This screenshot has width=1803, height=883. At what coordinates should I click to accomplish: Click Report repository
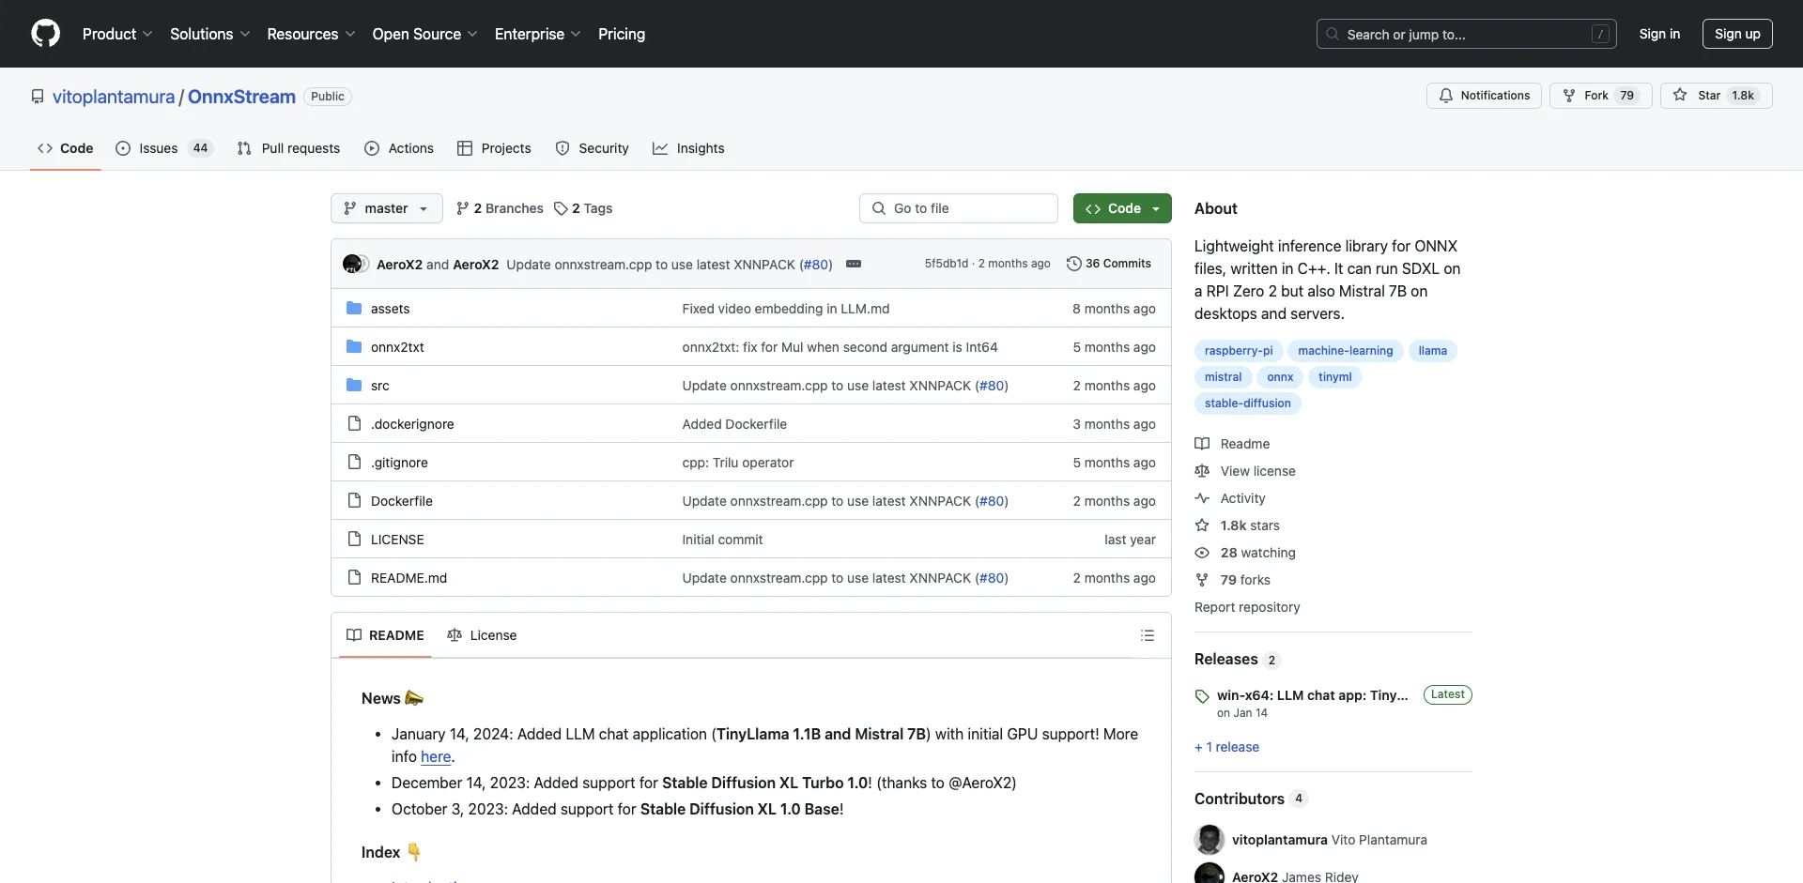[1247, 607]
